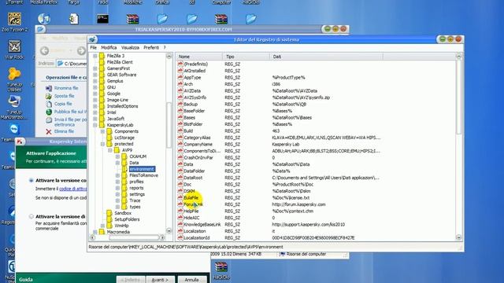The height and width of the screenshot is (283, 504).
Task: Click the SetupFolders key folder icon
Action: tap(109, 219)
